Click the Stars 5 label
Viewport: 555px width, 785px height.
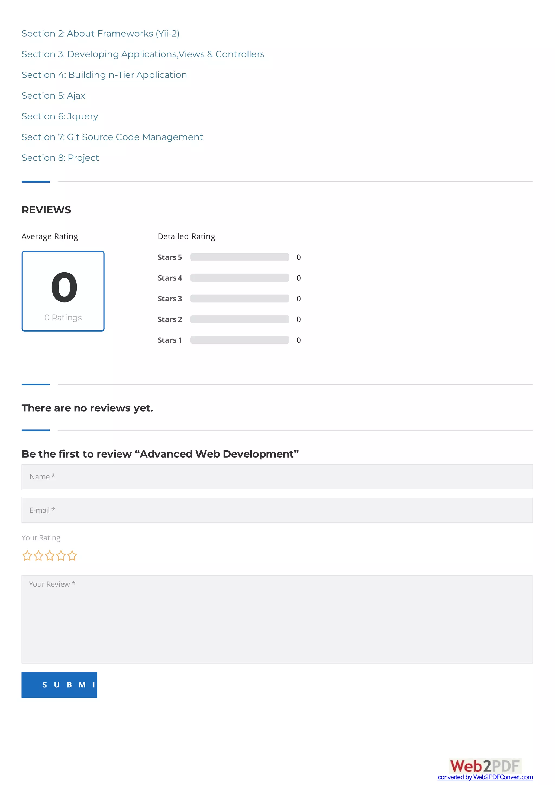click(x=170, y=257)
